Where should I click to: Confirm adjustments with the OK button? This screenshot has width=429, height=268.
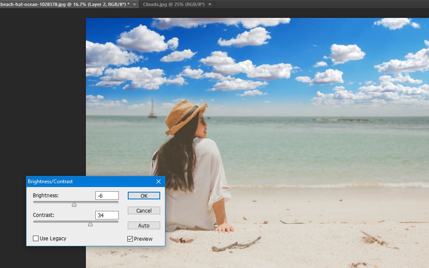144,196
